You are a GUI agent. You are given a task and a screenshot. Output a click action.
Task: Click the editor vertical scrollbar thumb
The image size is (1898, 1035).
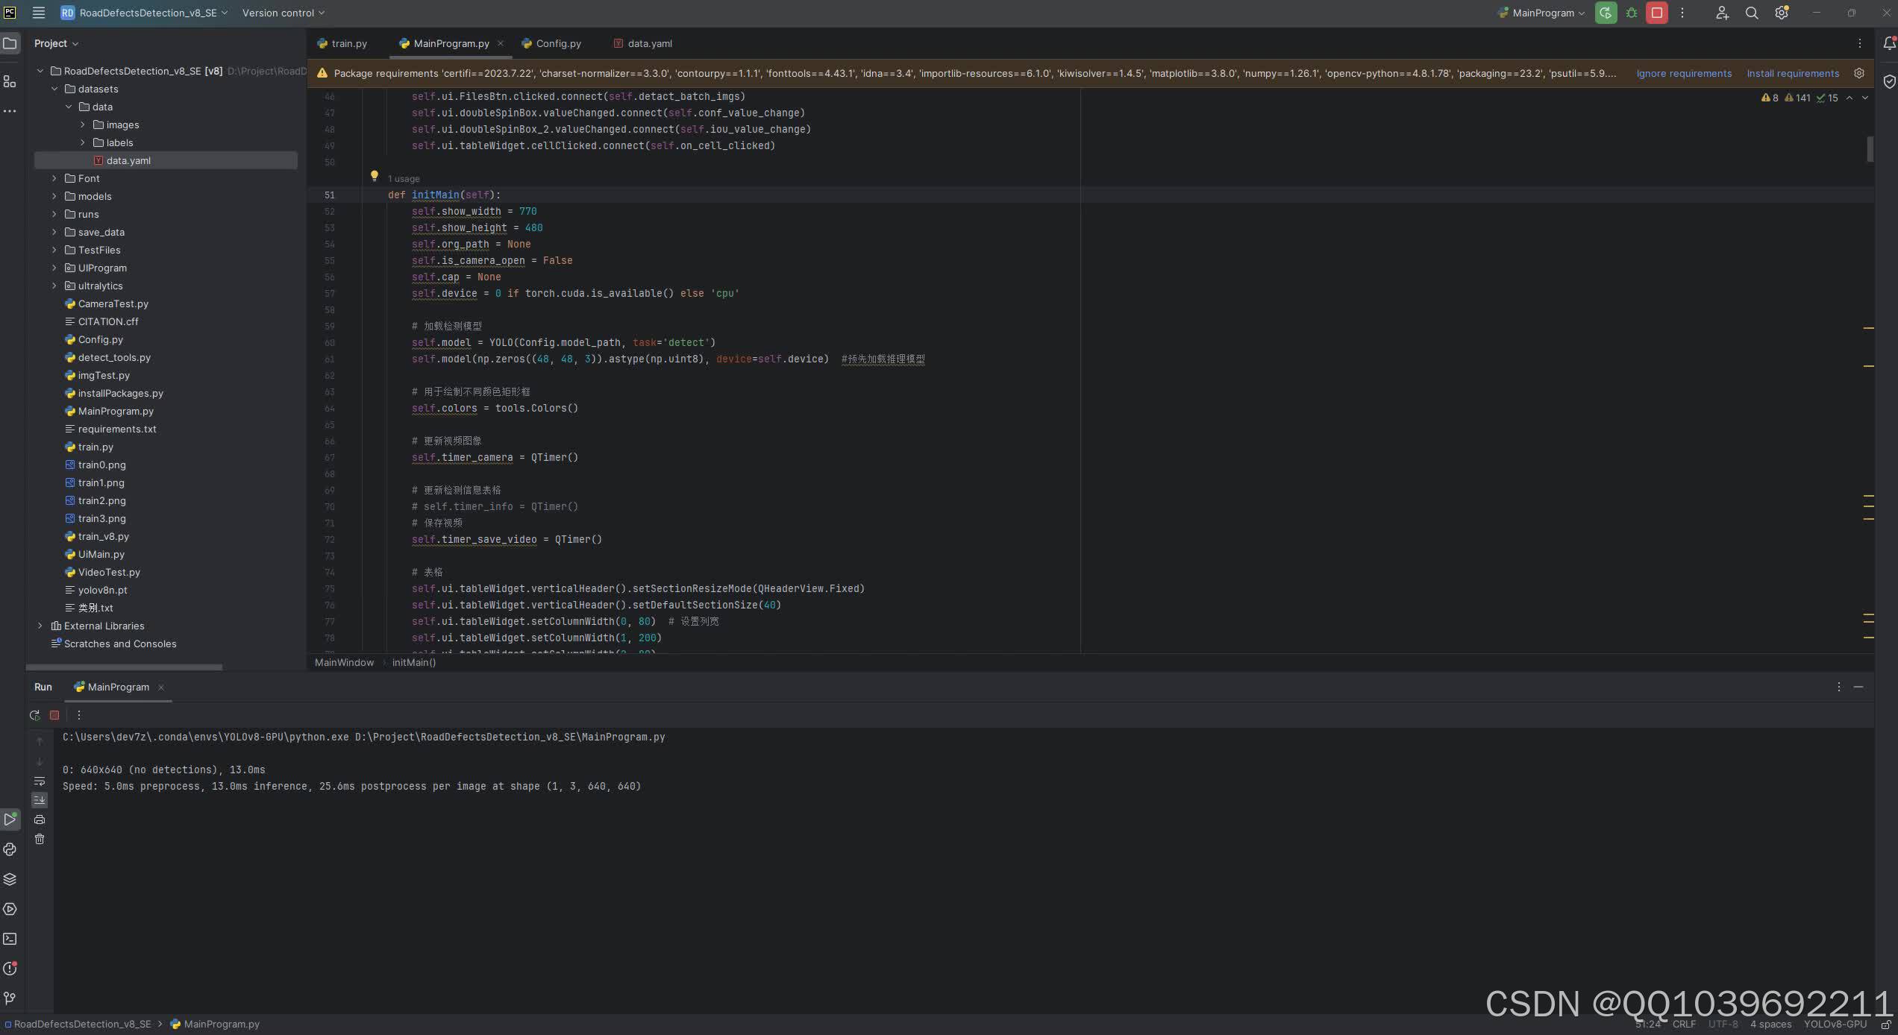1870,149
